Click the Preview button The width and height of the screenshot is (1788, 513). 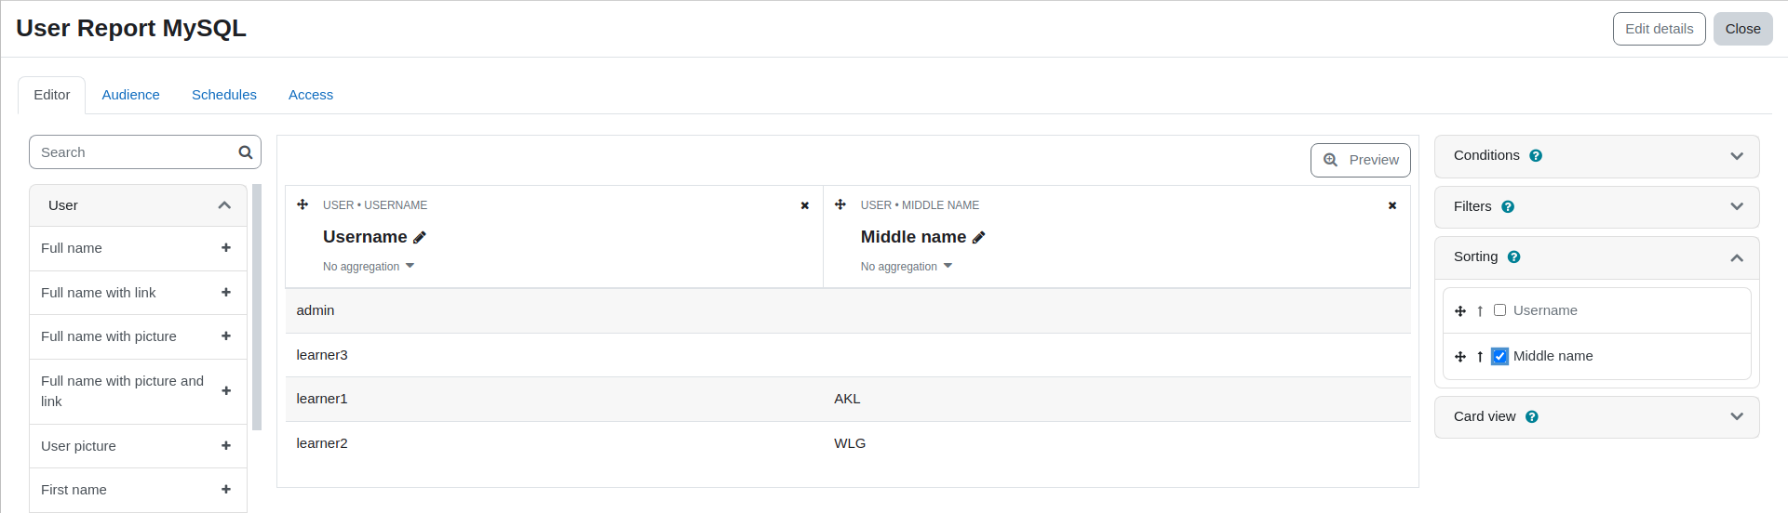click(1361, 160)
